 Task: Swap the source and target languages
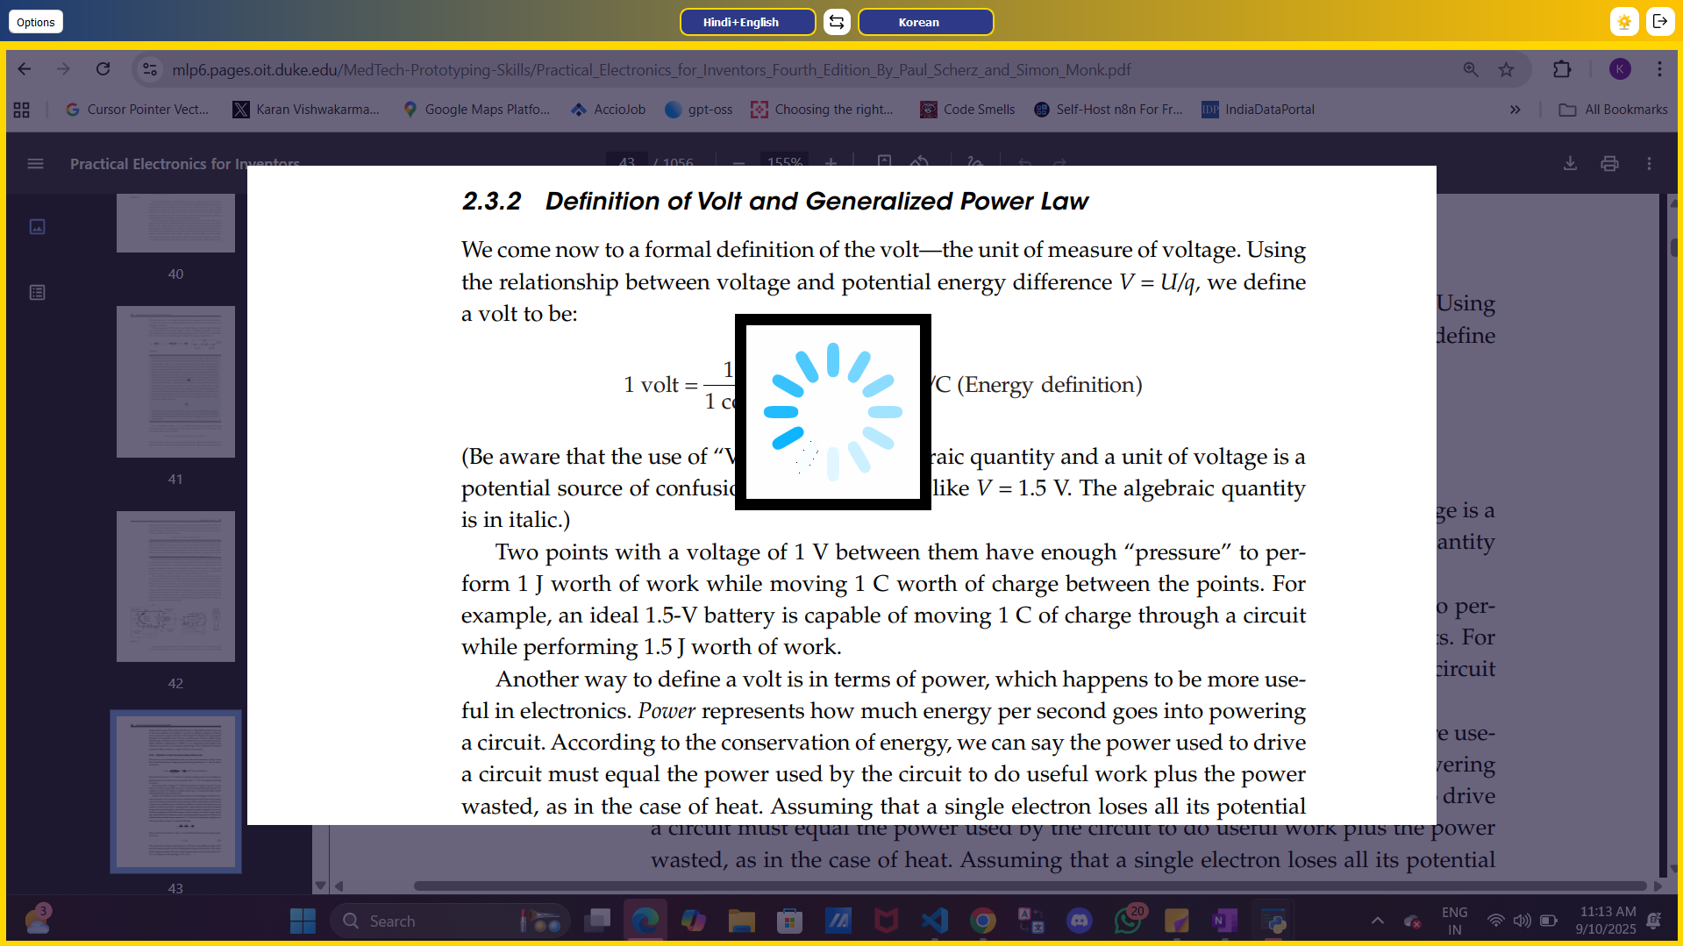pos(837,22)
